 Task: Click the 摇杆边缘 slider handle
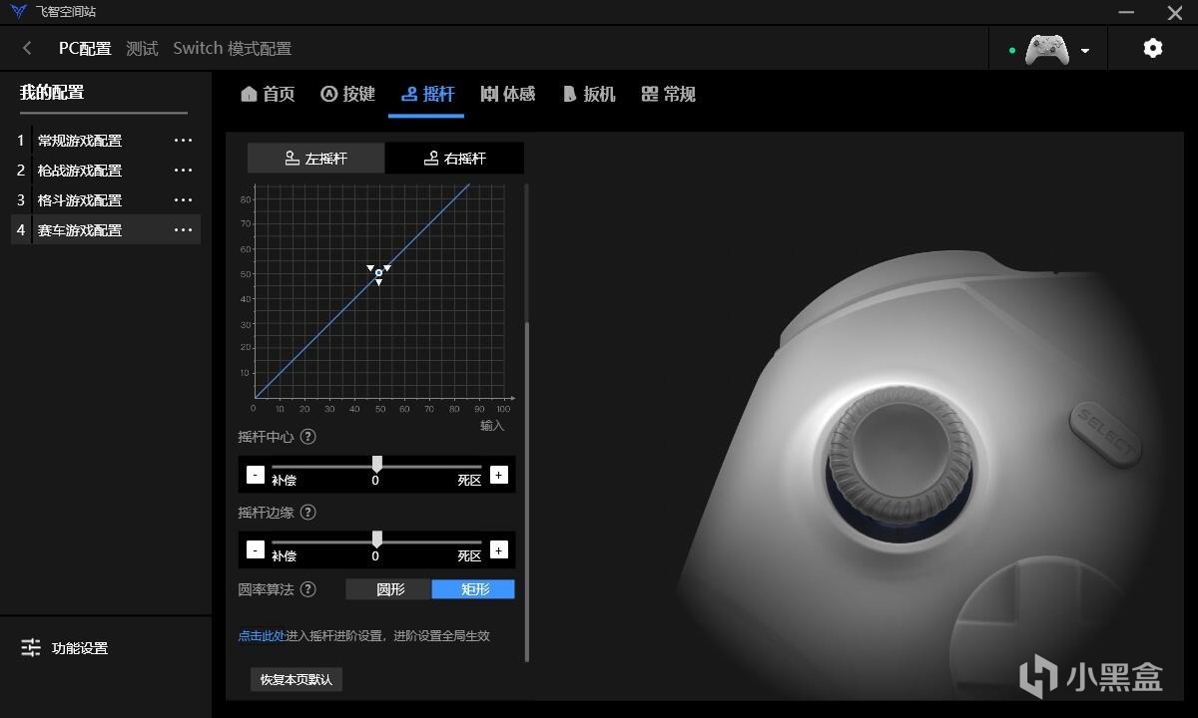[x=377, y=539]
